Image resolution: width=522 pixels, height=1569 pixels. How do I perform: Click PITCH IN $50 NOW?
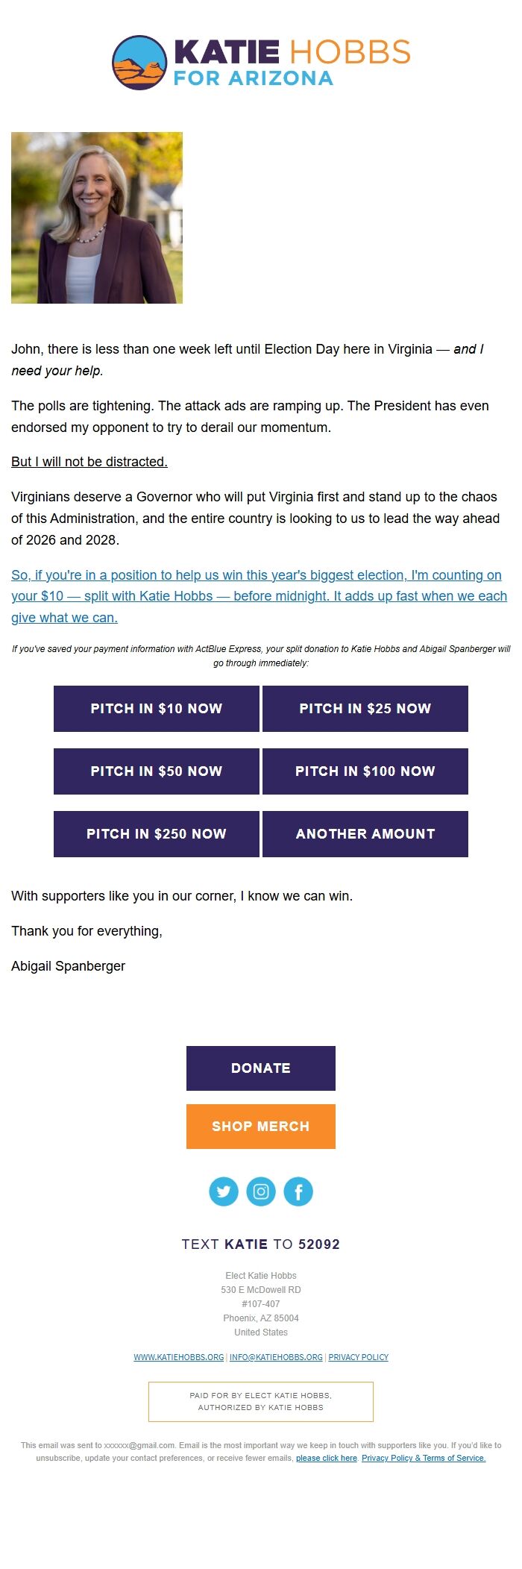pyautogui.click(x=156, y=771)
